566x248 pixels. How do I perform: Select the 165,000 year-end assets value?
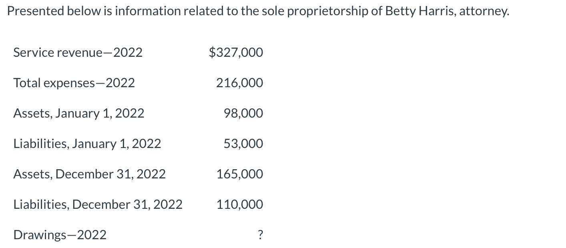tap(240, 174)
